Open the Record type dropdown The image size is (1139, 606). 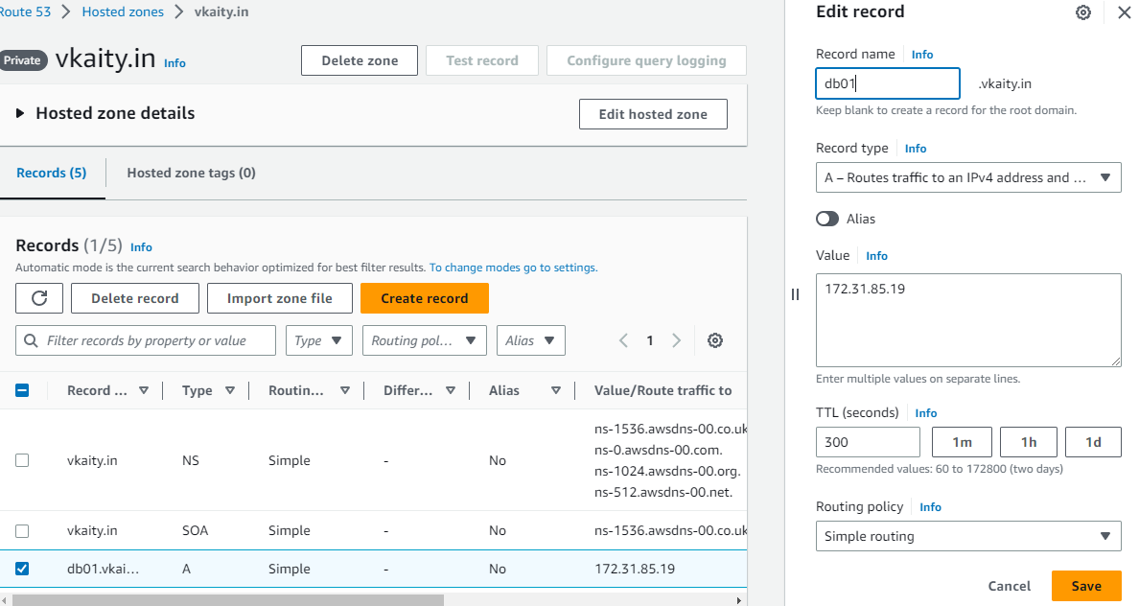coord(968,177)
